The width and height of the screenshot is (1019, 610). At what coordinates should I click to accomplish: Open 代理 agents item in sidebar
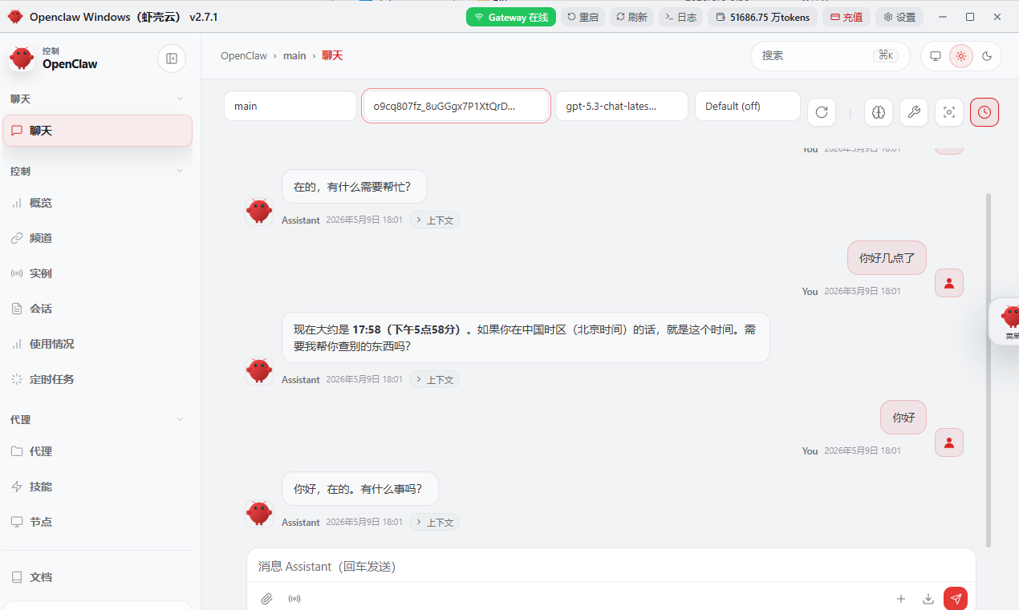click(x=98, y=451)
